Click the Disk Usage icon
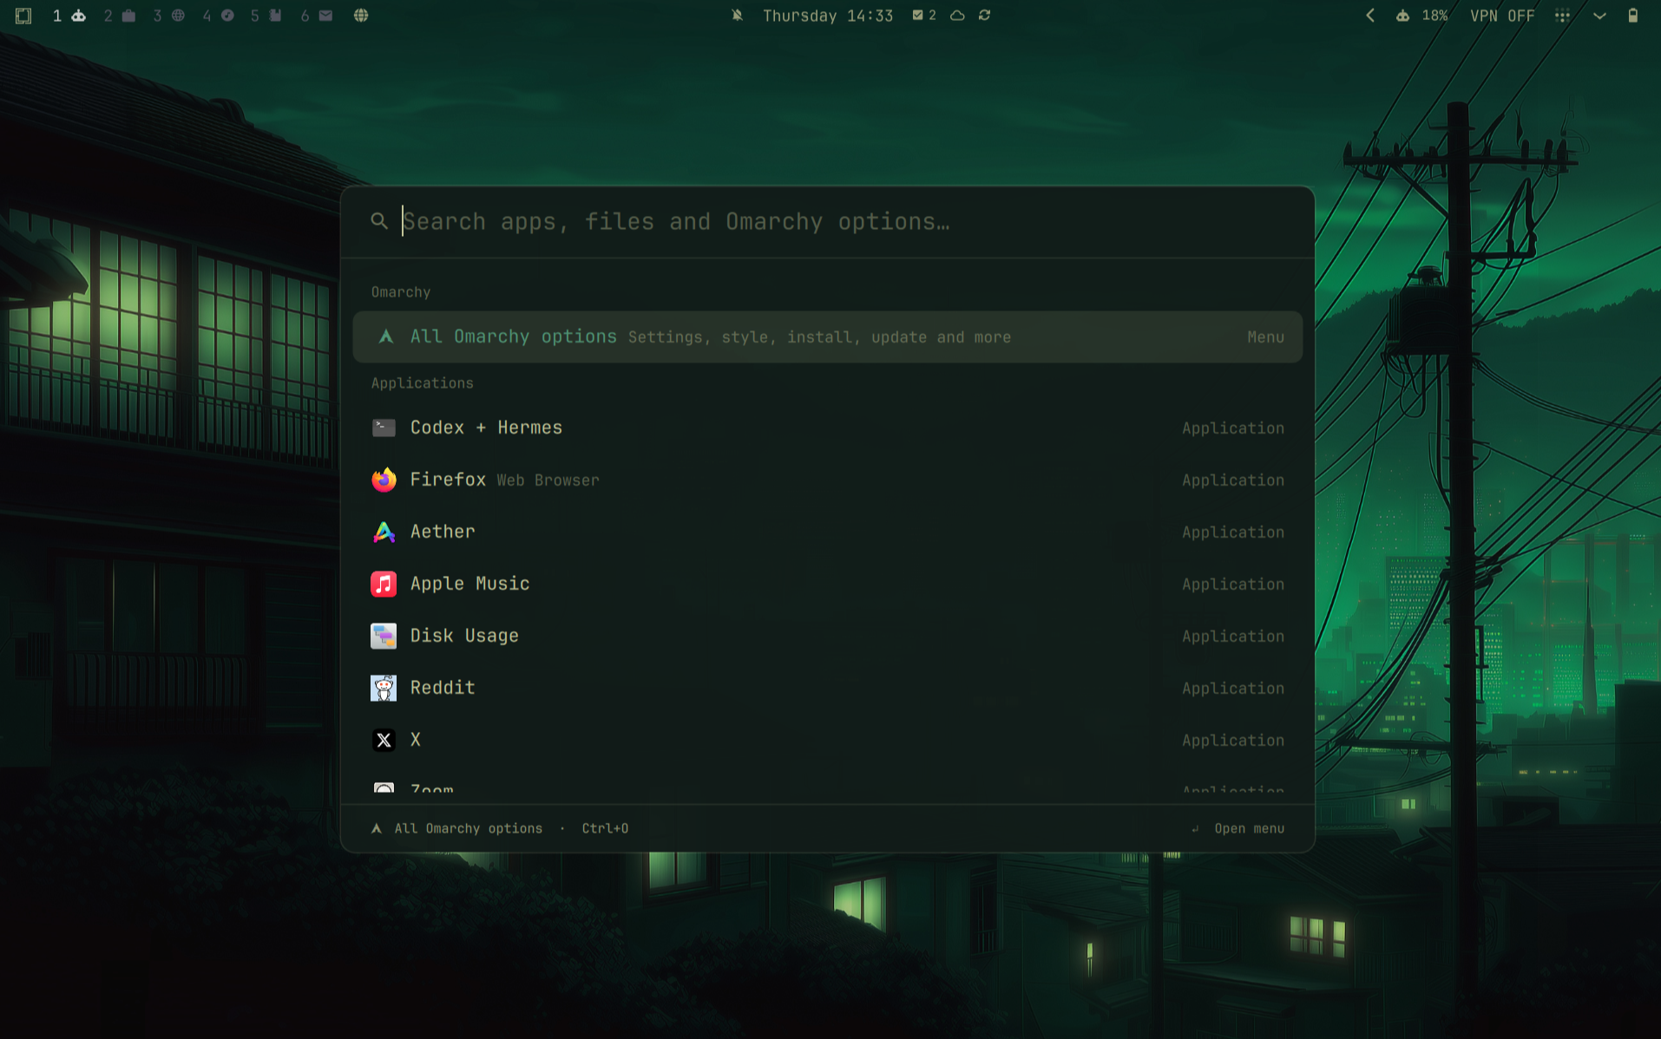1661x1039 pixels. (x=384, y=636)
